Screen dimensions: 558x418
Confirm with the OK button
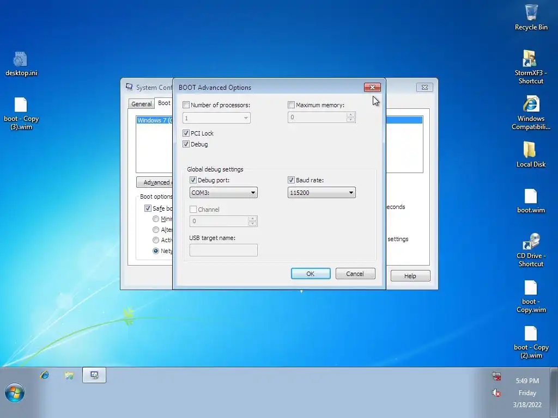coord(311,274)
